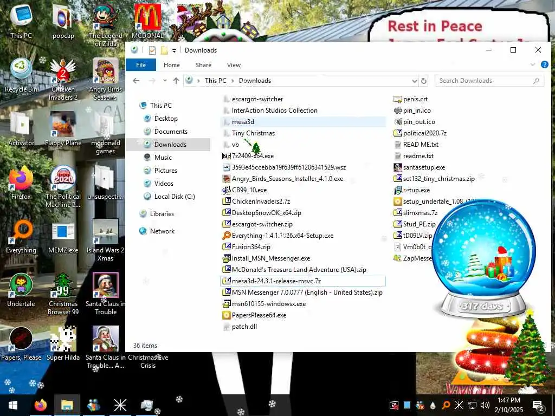
Task: Open the This PC desktop icon
Action: pyautogui.click(x=21, y=22)
